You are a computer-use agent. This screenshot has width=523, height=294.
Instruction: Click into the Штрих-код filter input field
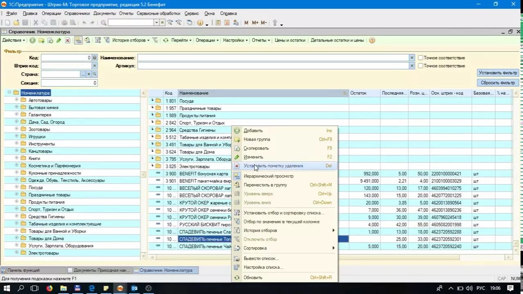[x=66, y=66]
